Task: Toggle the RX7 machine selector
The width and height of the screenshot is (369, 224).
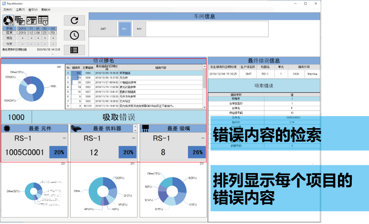Action: click(x=139, y=29)
